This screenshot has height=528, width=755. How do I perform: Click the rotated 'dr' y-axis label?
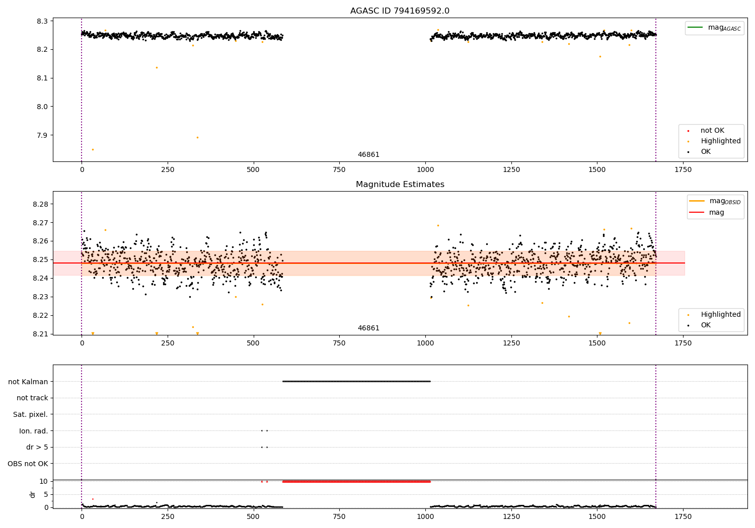pyautogui.click(x=33, y=494)
